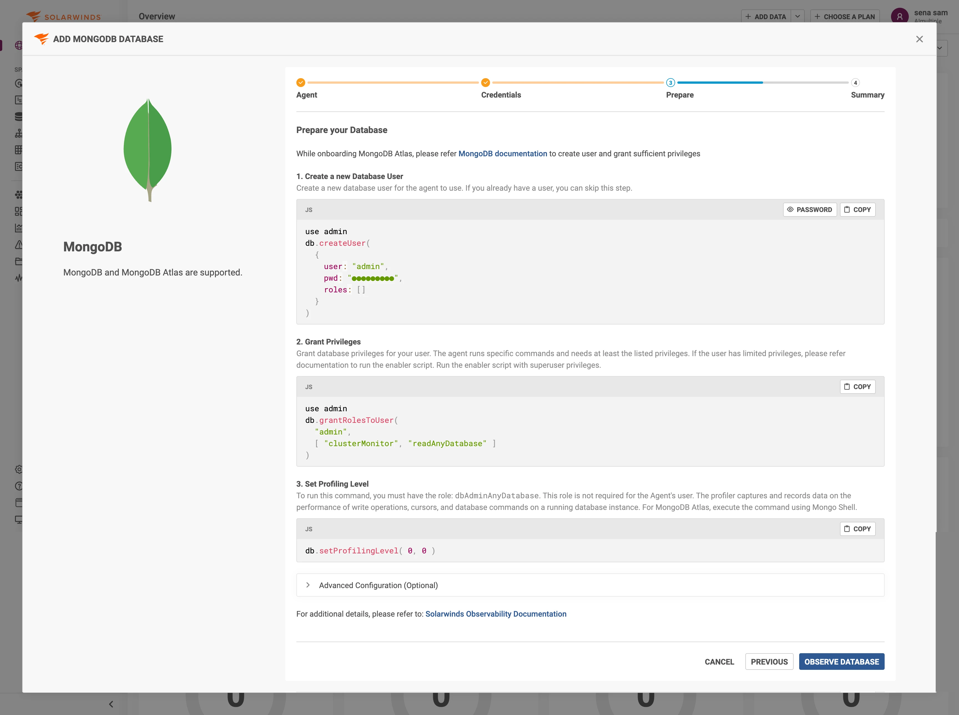Click the help question mark icon in sidebar
The width and height of the screenshot is (959, 715).
coord(18,486)
